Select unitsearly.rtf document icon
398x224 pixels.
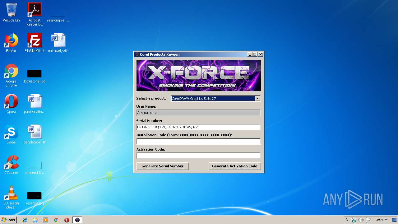pos(58,43)
